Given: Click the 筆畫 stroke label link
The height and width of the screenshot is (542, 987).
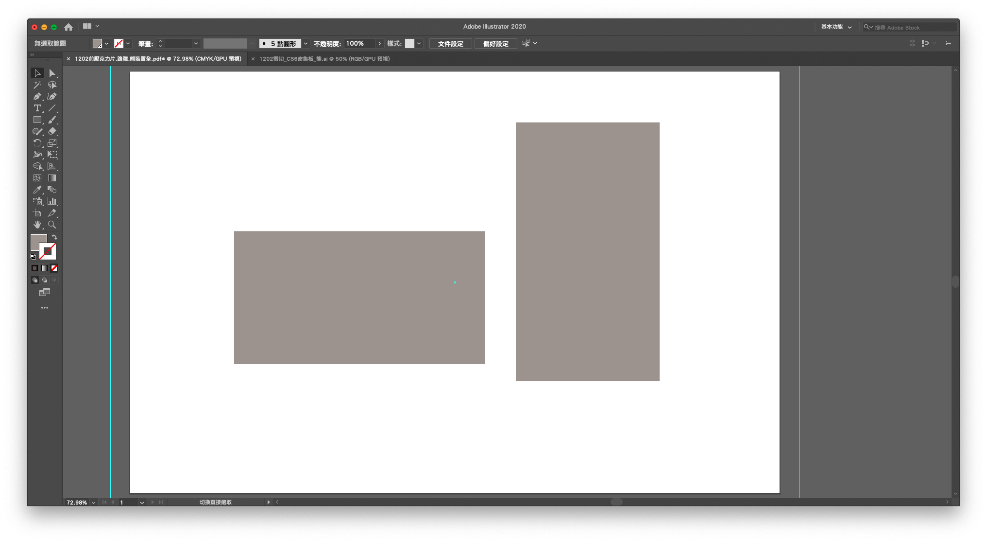Looking at the screenshot, I should [145, 44].
